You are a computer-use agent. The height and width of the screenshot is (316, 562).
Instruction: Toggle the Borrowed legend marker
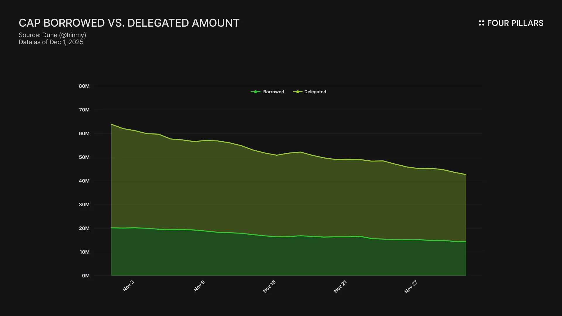tap(255, 92)
